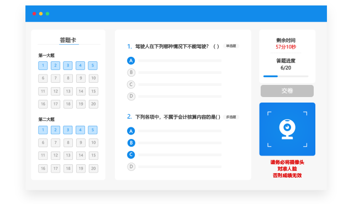Go to question 9 in 第一大题

pyautogui.click(x=81, y=78)
